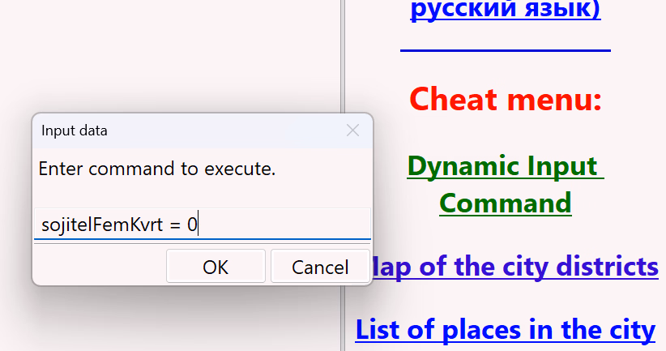Open the Dynamic Input Command link

coord(506,183)
